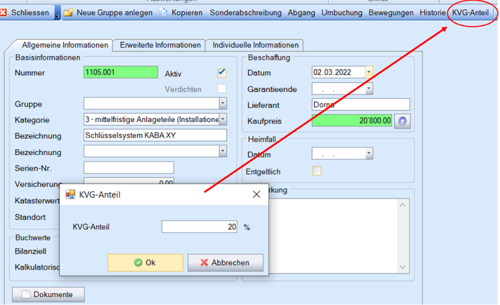Click the gear icon next to Kaufpreis
This screenshot has width=500, height=305.
[x=402, y=121]
